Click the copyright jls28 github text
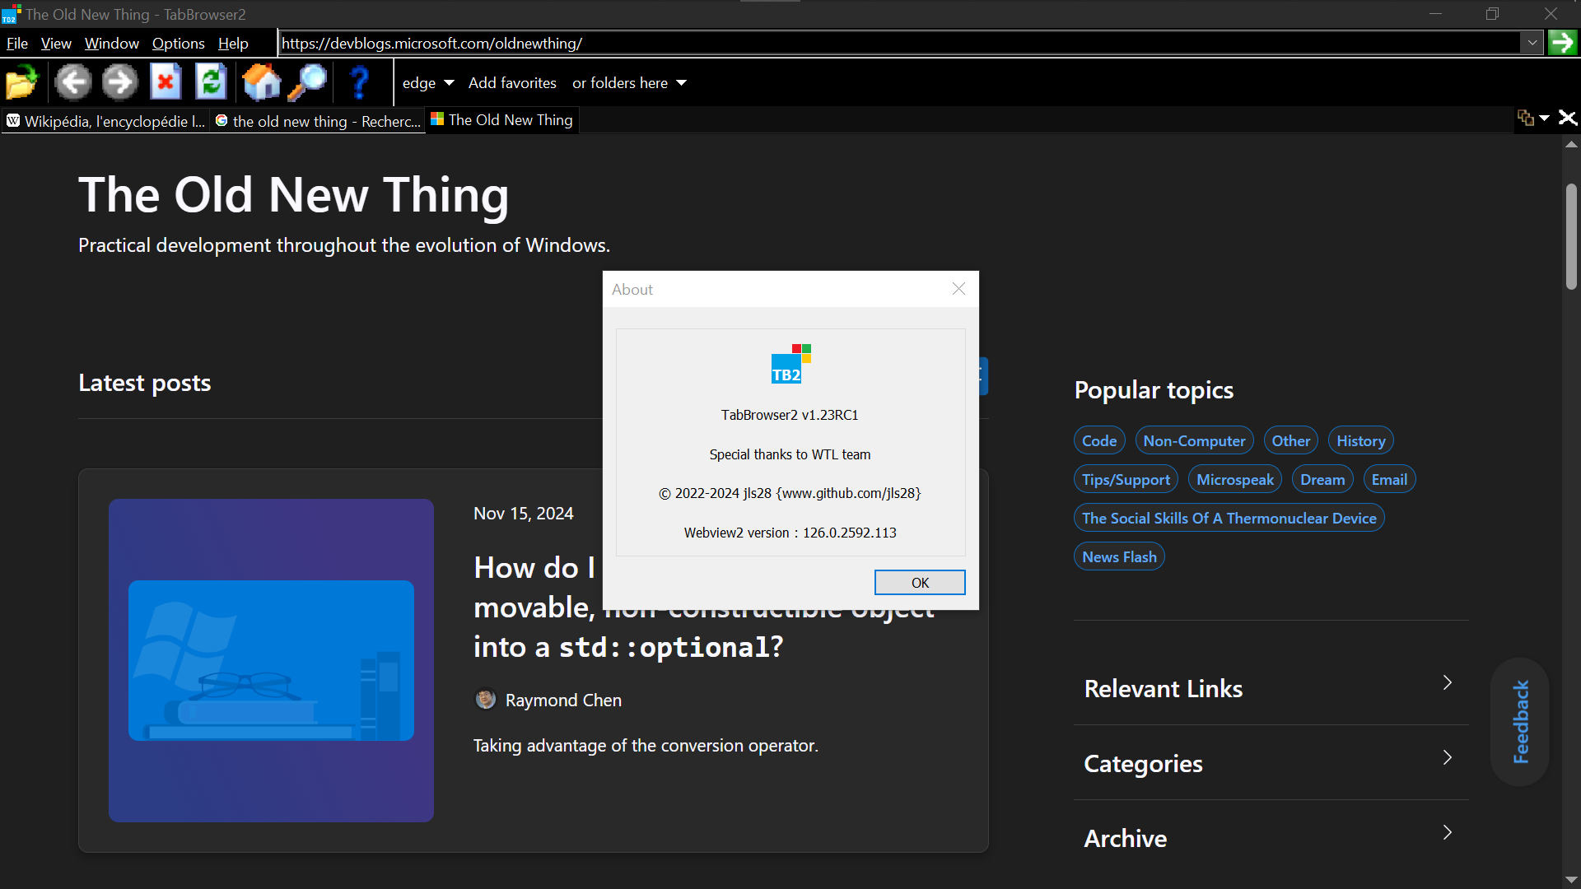Image resolution: width=1581 pixels, height=889 pixels. [790, 493]
